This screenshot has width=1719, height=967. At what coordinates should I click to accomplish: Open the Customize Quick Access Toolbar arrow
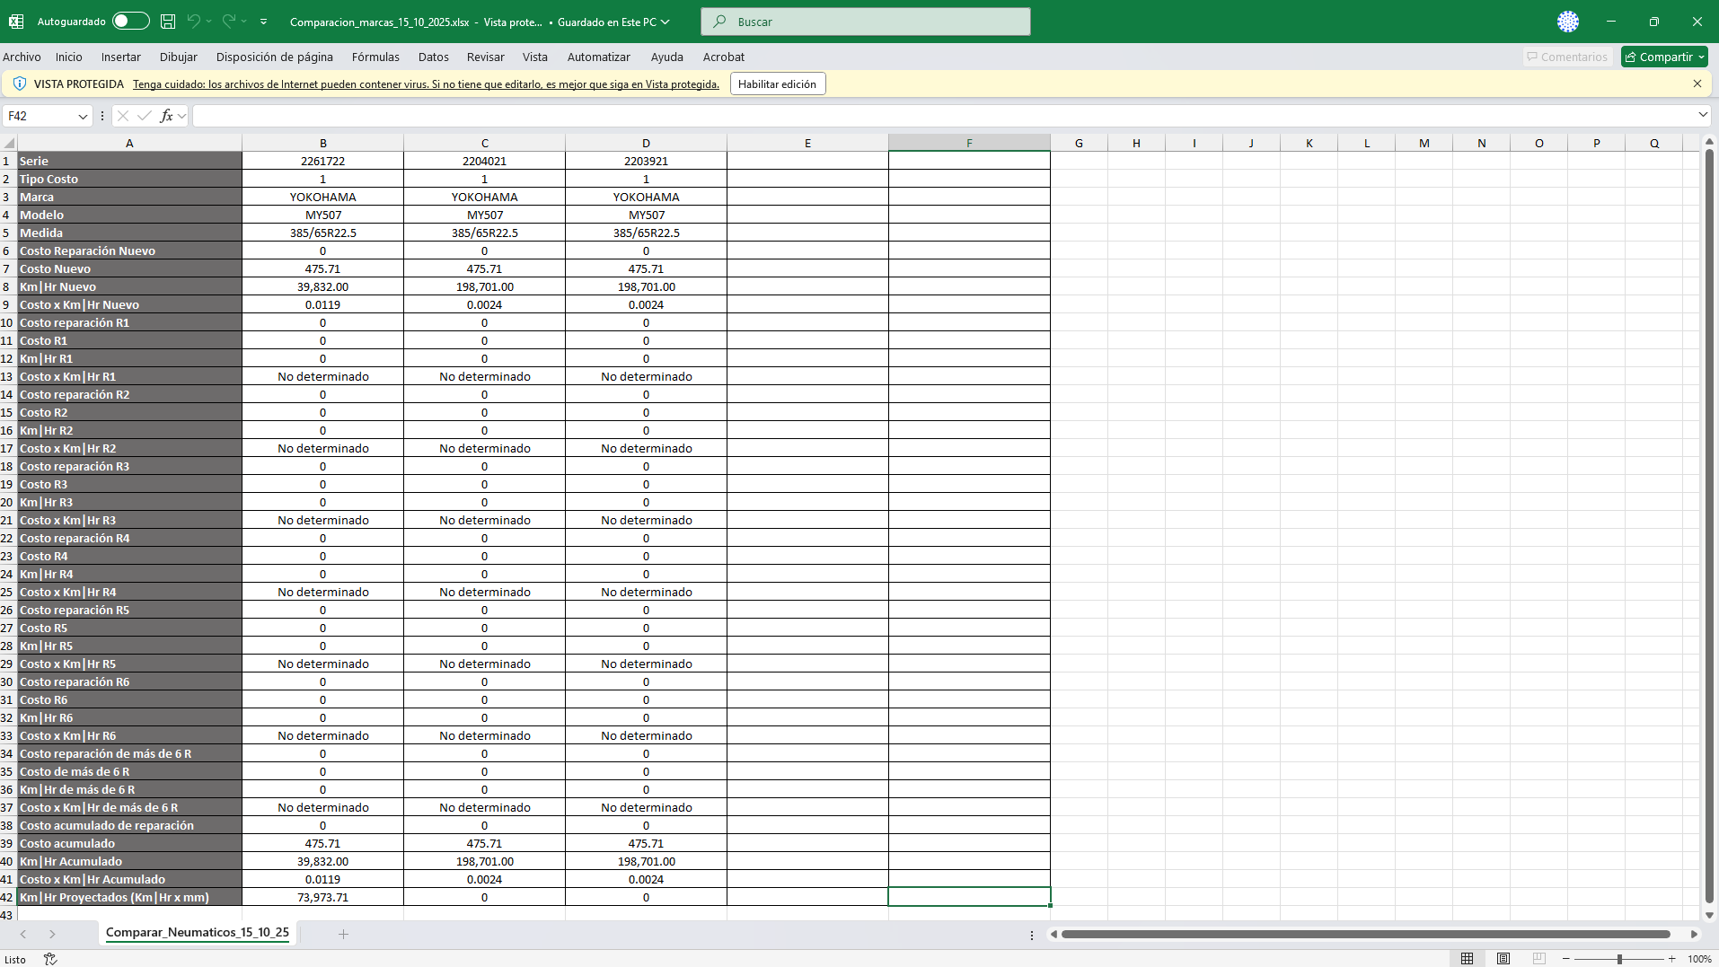click(263, 22)
